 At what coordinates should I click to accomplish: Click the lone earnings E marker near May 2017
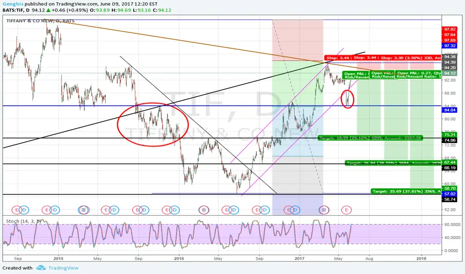[x=346, y=210]
